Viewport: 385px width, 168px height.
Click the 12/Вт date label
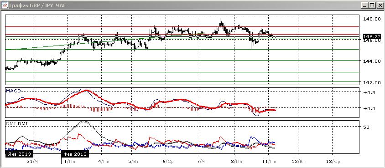(299, 161)
